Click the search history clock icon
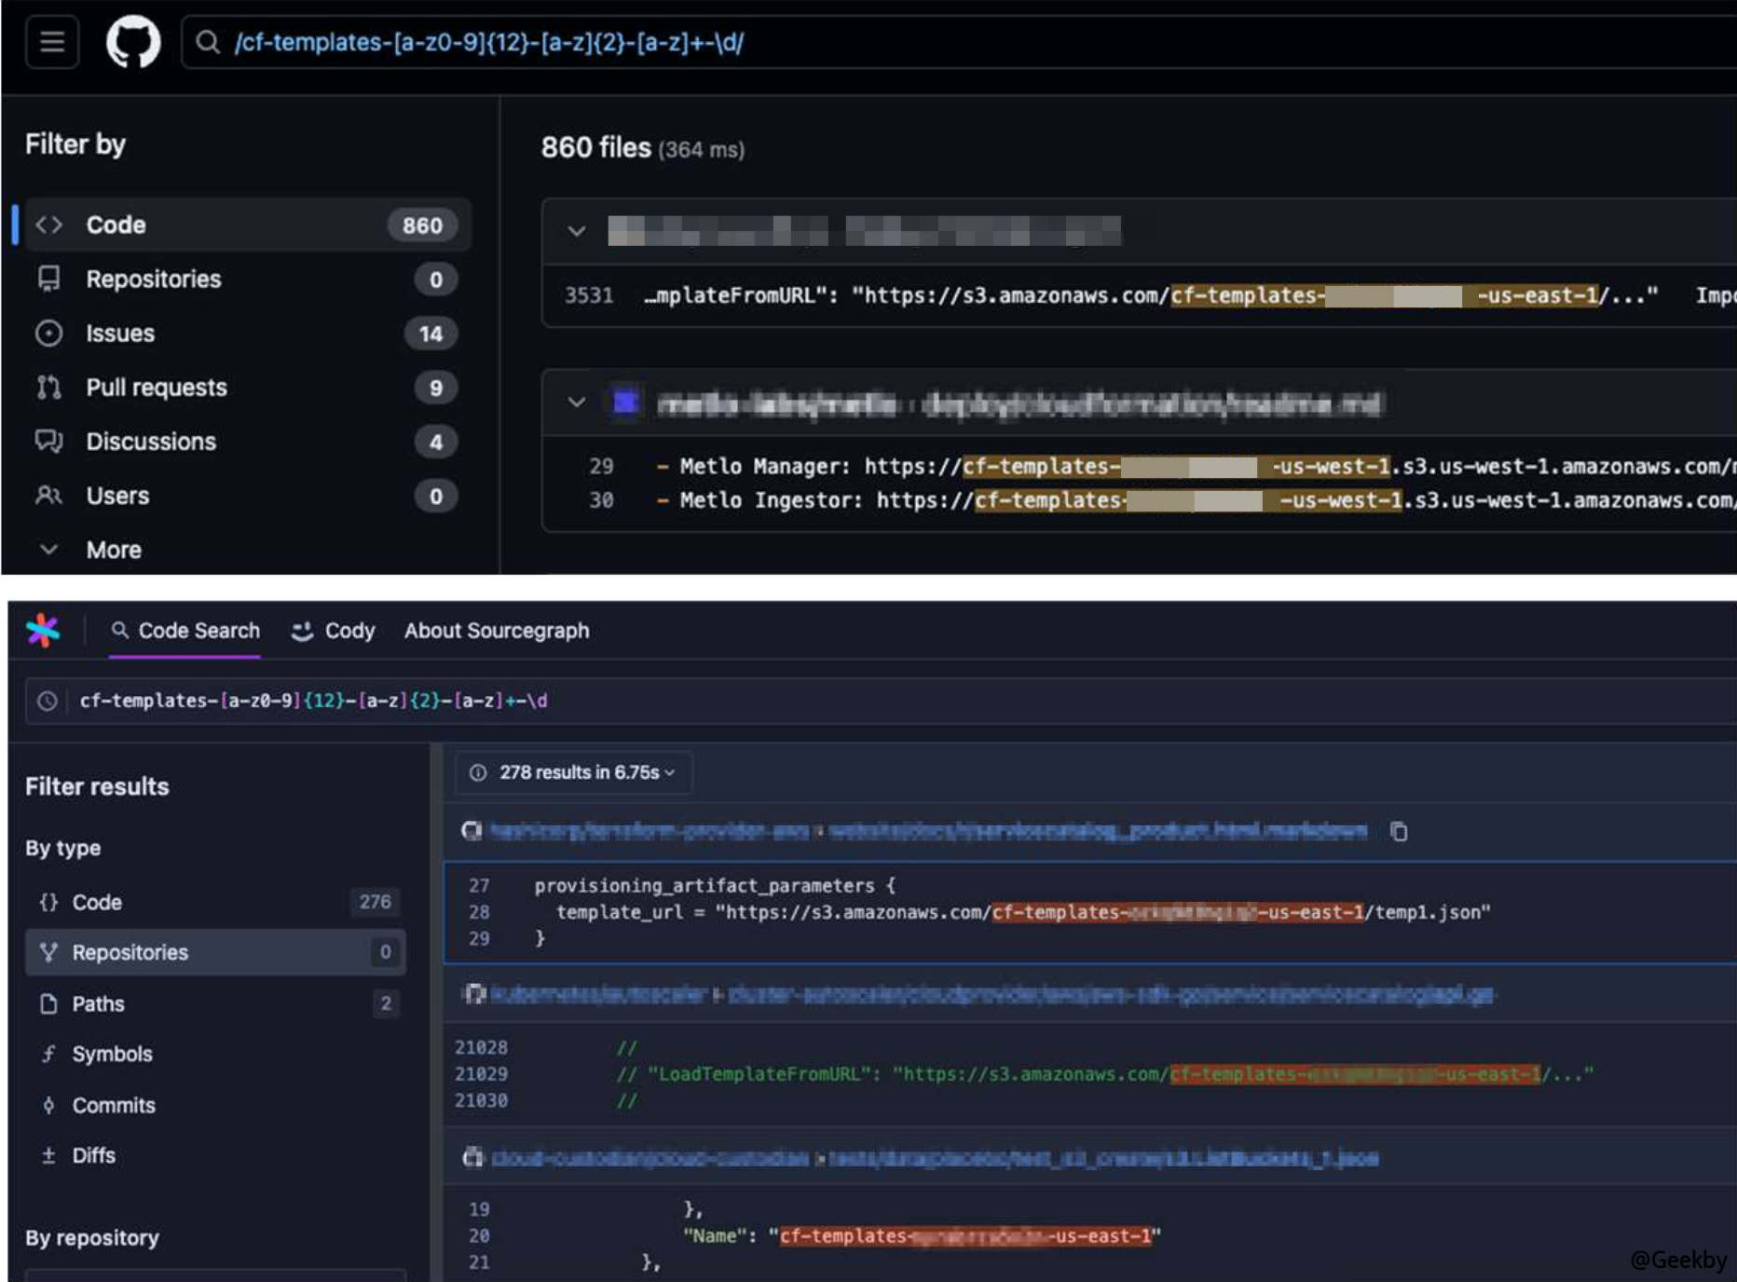Image resolution: width=1737 pixels, height=1282 pixels. (47, 701)
